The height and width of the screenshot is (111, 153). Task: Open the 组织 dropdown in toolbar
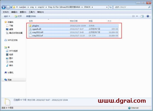click(7, 16)
